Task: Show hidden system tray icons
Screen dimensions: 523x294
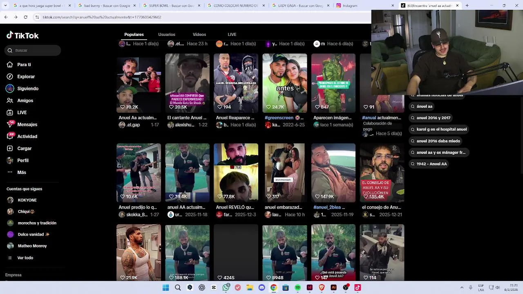Action: (462, 287)
